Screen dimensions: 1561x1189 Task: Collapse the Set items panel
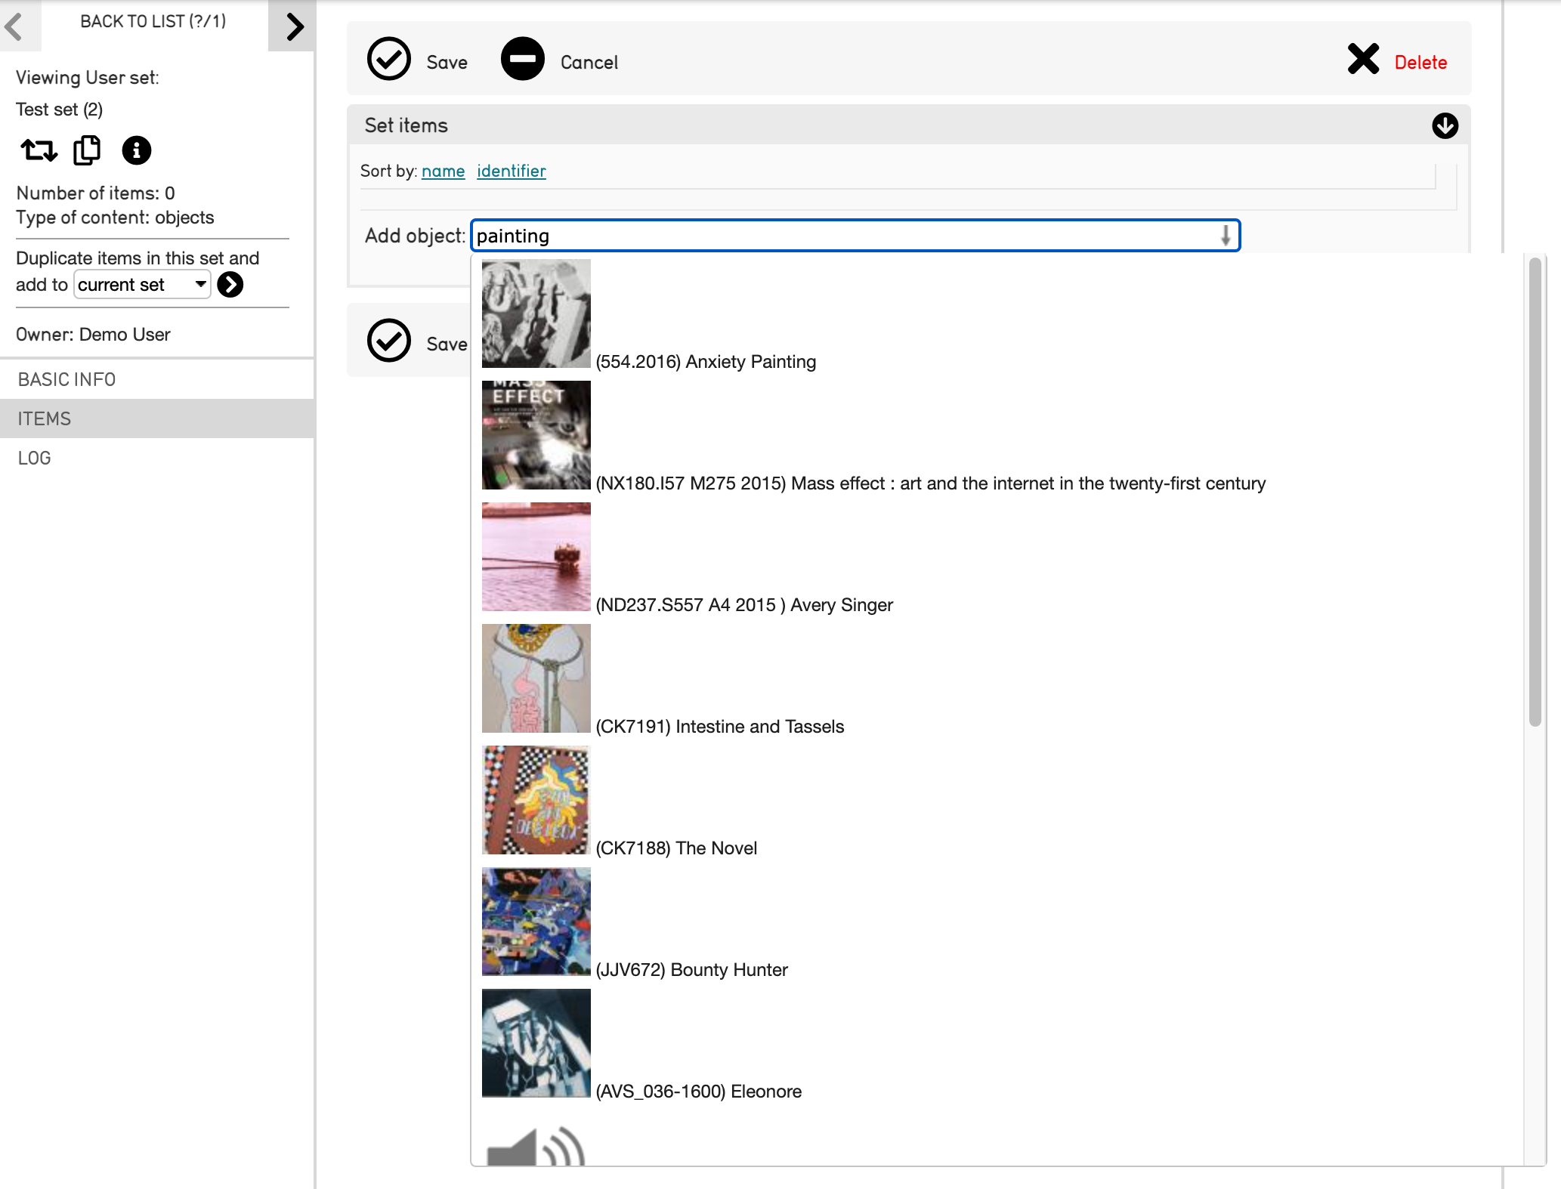point(1444,125)
